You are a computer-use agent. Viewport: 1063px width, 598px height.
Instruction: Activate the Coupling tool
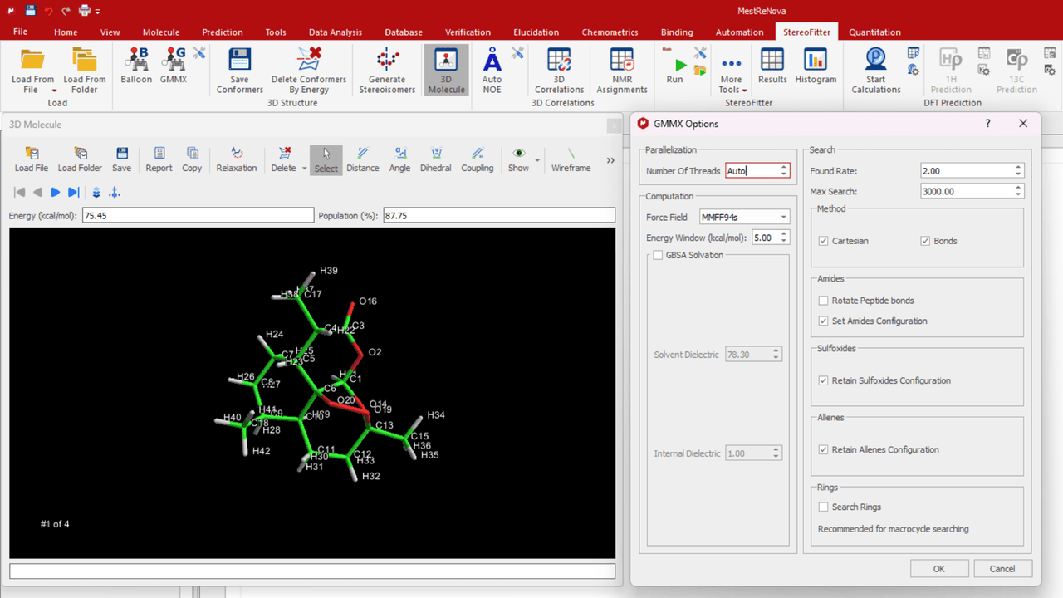478,159
